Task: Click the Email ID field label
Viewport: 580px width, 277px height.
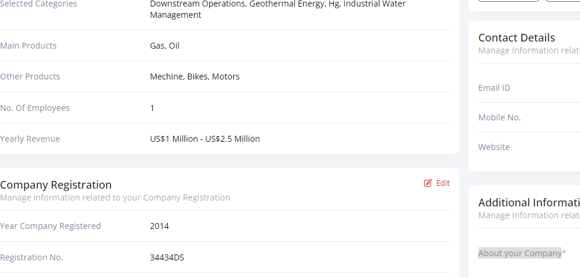Action: click(494, 88)
